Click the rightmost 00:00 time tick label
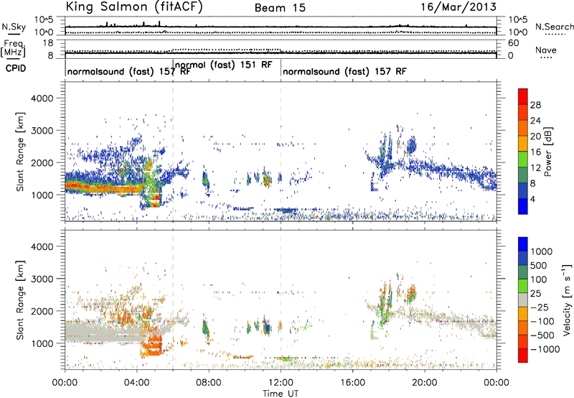 pos(497,383)
